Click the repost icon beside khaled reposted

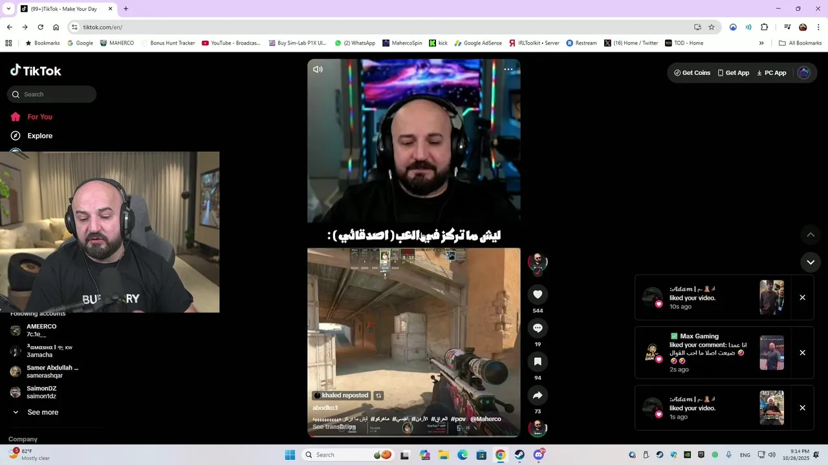(378, 396)
